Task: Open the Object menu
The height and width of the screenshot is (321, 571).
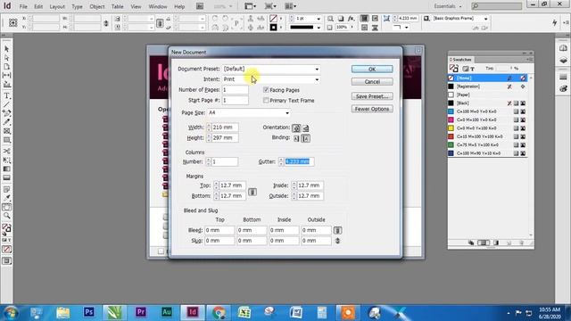Action: (x=97, y=6)
